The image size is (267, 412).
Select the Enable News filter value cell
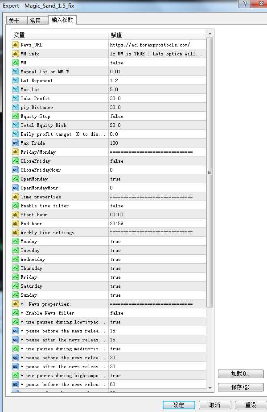tap(157, 313)
